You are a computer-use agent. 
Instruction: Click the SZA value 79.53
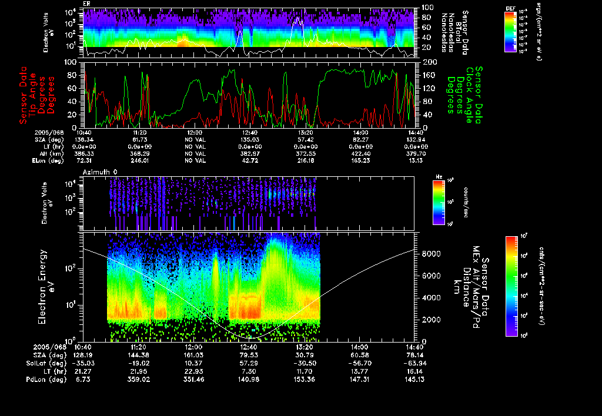pos(249,355)
